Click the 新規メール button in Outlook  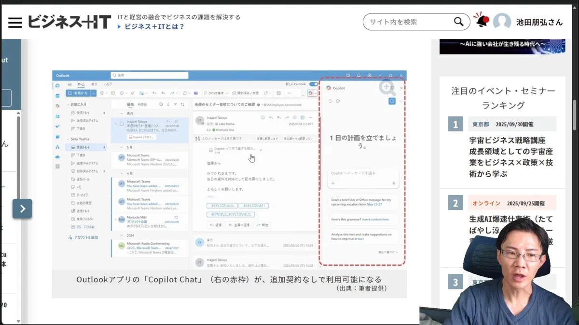(x=78, y=93)
